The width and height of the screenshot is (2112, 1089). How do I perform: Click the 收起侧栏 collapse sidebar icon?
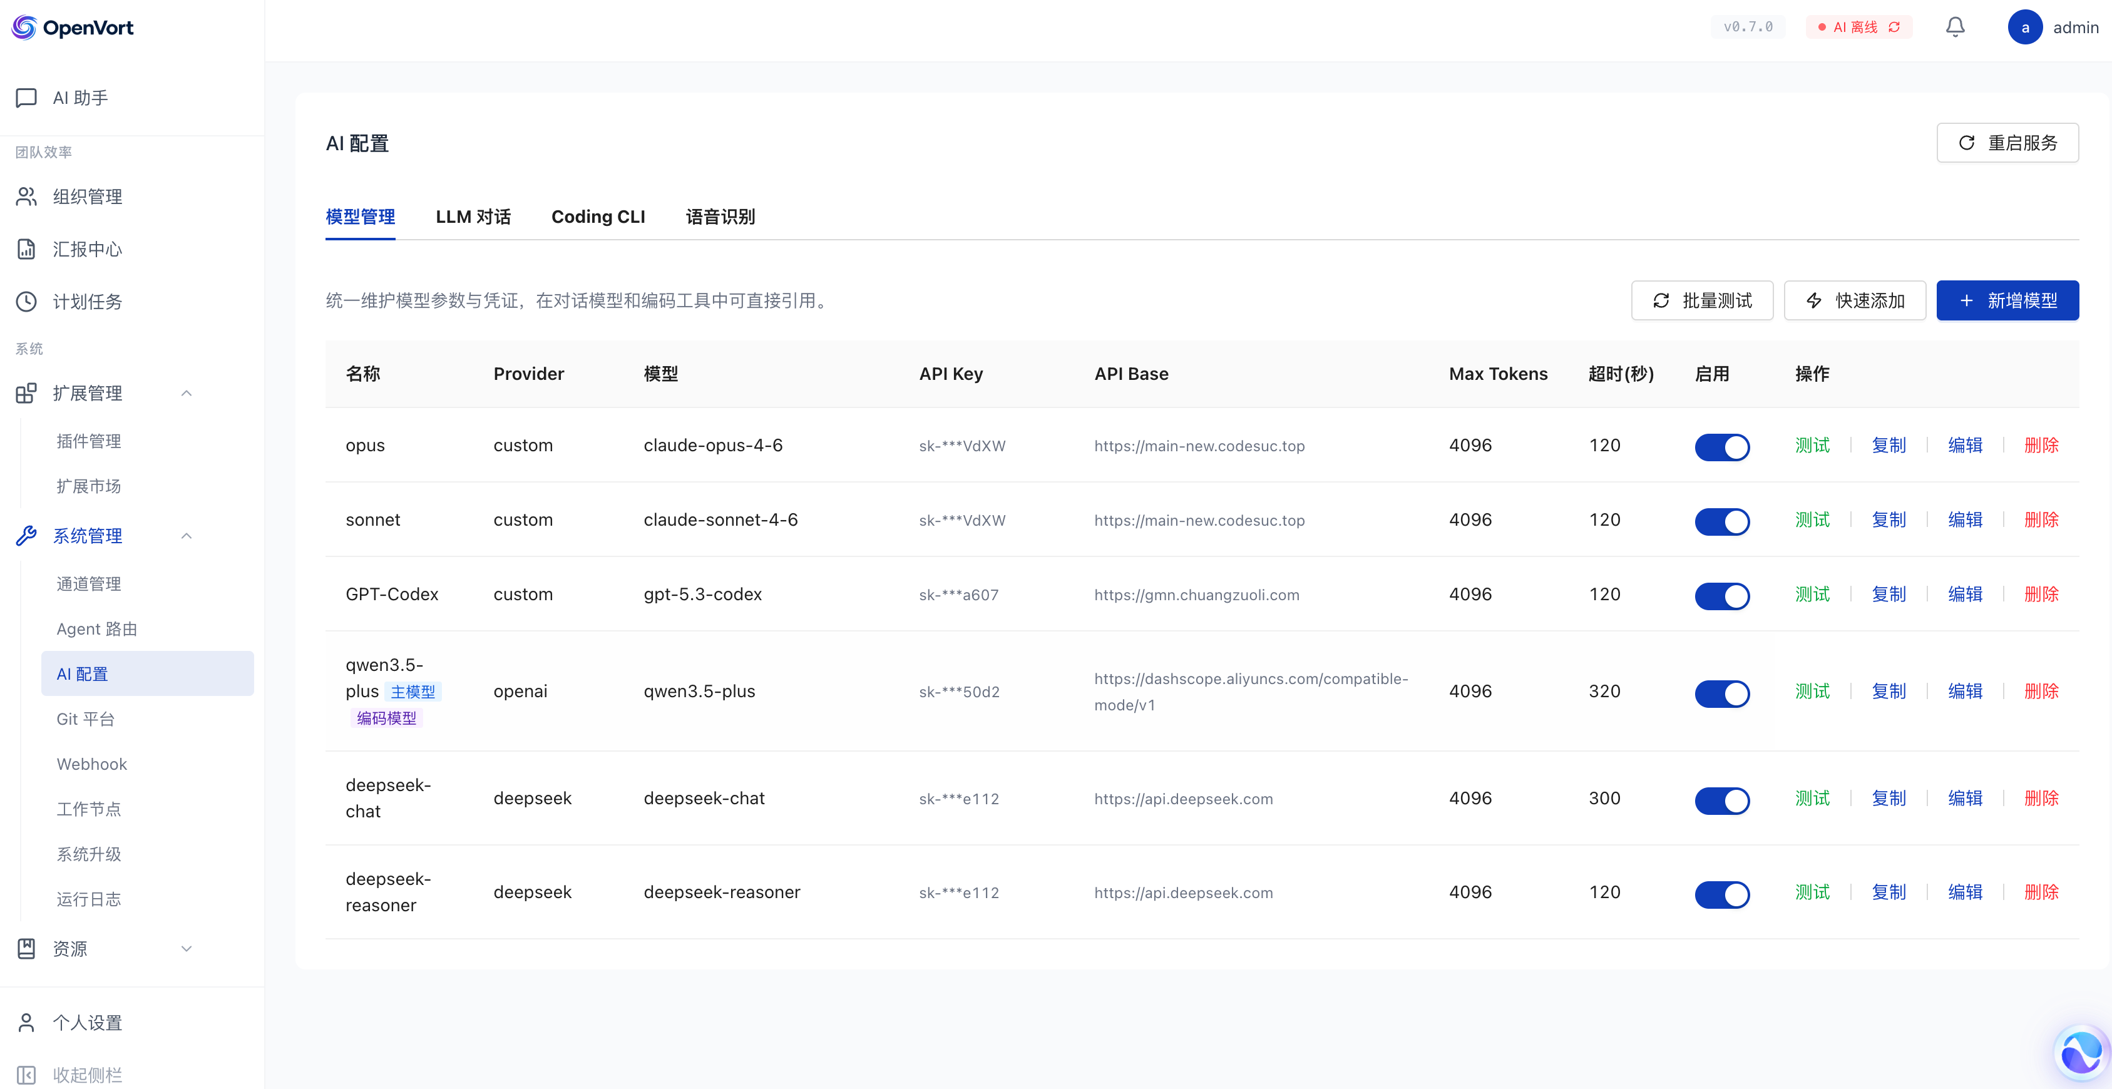point(26,1074)
